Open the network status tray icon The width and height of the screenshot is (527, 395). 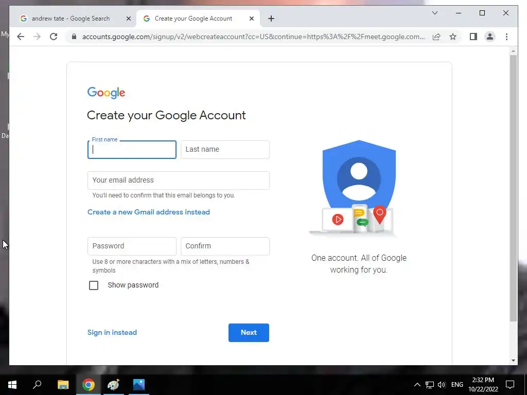pyautogui.click(x=430, y=385)
